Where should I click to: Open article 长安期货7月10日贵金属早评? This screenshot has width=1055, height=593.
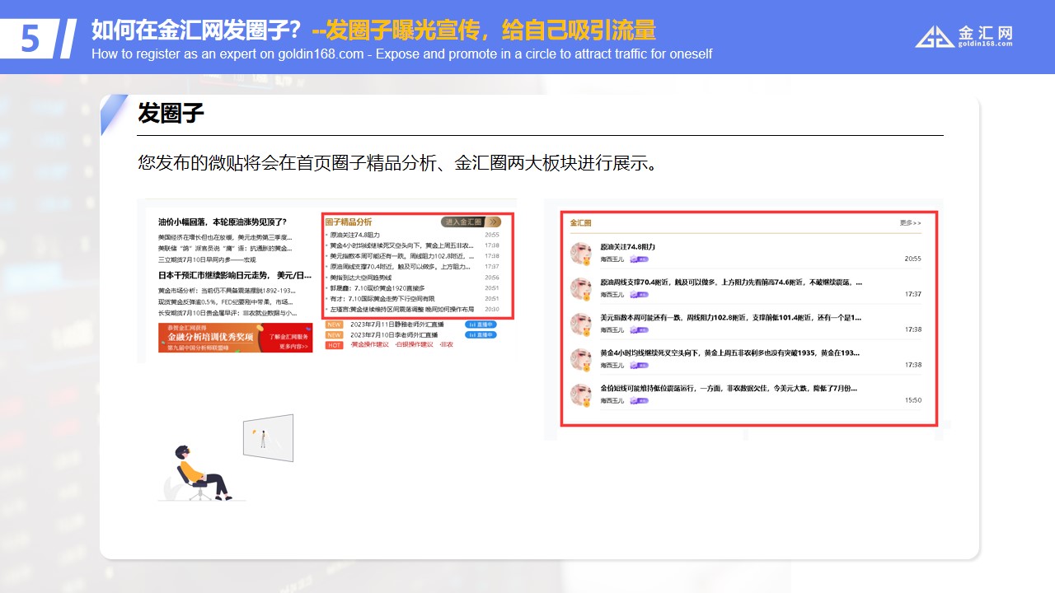227,313
